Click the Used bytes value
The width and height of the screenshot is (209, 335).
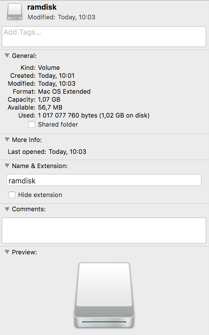coord(93,116)
